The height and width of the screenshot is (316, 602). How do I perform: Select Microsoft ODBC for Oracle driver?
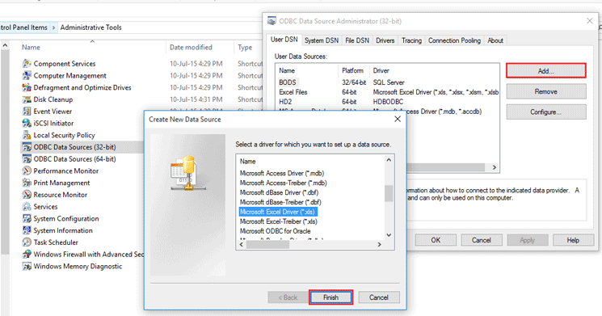tap(275, 231)
